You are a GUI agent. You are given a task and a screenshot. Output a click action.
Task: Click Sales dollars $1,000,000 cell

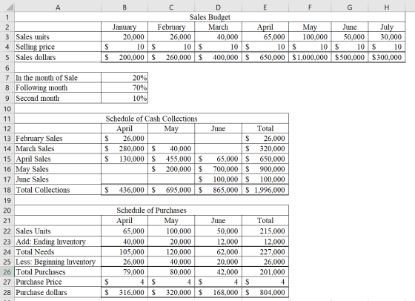(x=310, y=57)
